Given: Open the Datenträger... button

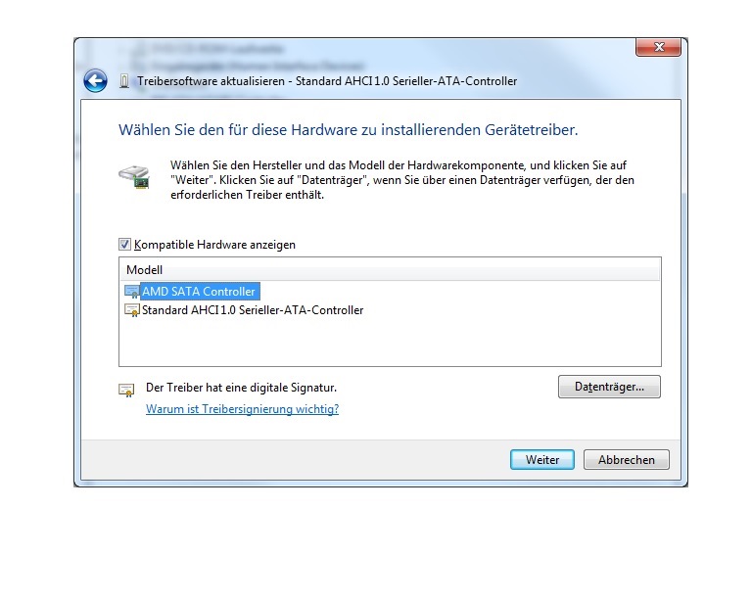Looking at the screenshot, I should point(609,387).
